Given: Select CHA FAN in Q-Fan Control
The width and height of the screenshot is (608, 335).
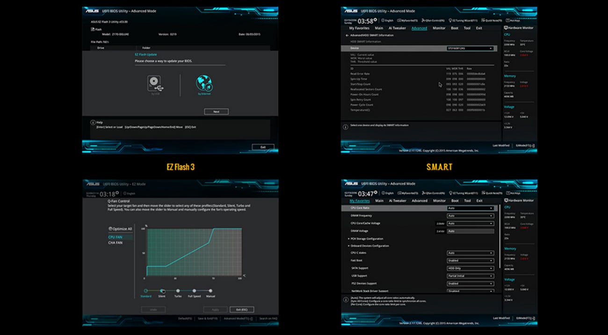Looking at the screenshot, I should click(116, 243).
